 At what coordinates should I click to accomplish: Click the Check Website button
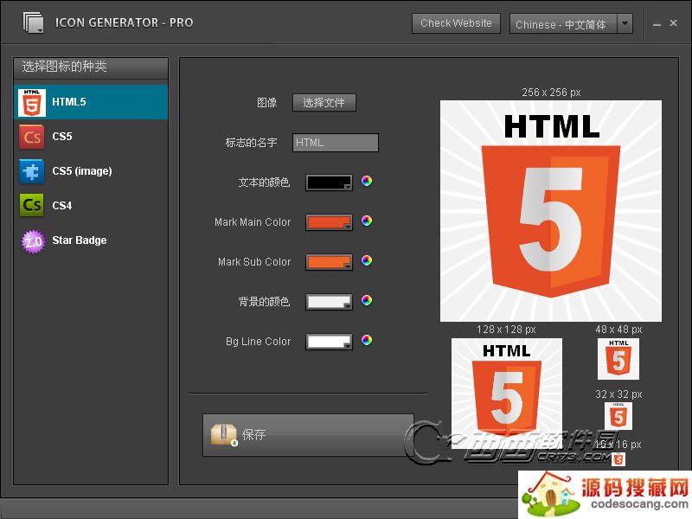(x=456, y=23)
